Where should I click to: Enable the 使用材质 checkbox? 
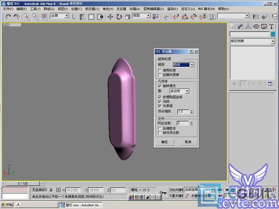pos(159,71)
